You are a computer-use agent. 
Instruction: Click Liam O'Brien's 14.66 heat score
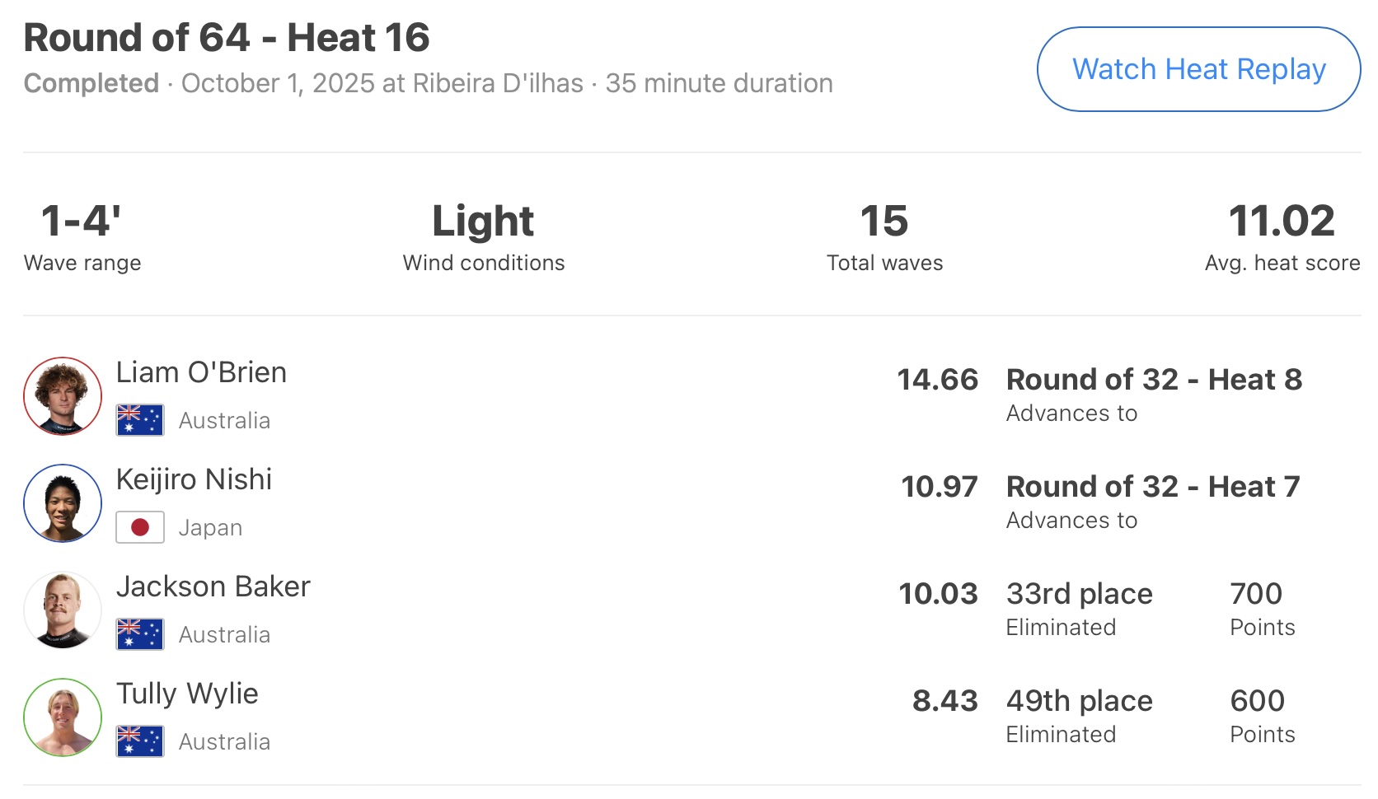pyautogui.click(x=937, y=380)
